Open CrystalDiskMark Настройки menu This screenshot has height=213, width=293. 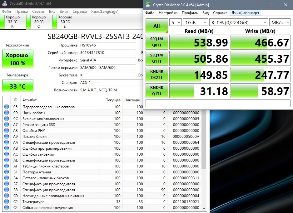click(x=168, y=13)
